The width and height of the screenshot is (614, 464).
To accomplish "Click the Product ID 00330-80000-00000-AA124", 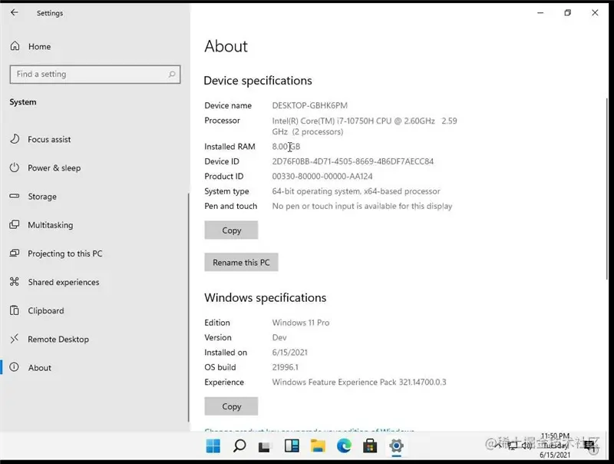I will coord(322,177).
